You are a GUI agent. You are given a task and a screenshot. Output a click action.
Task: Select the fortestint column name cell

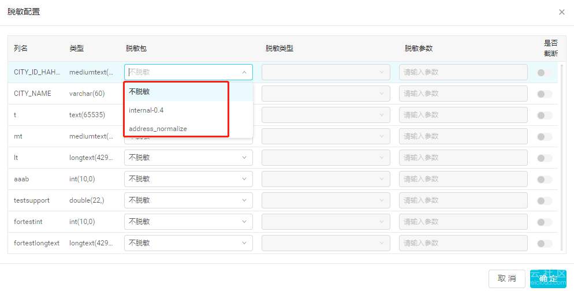(28, 222)
